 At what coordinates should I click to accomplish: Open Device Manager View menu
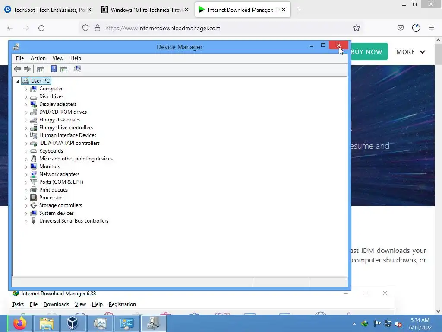point(58,58)
